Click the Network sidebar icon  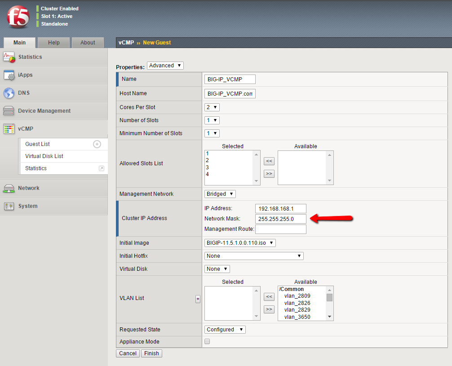point(9,188)
